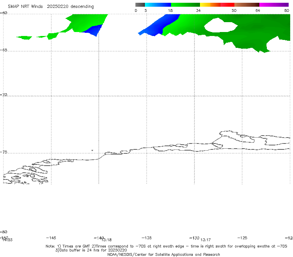Click the blue wind band near -135 longitude
The height and width of the screenshot is (257, 293).
[x=159, y=25]
